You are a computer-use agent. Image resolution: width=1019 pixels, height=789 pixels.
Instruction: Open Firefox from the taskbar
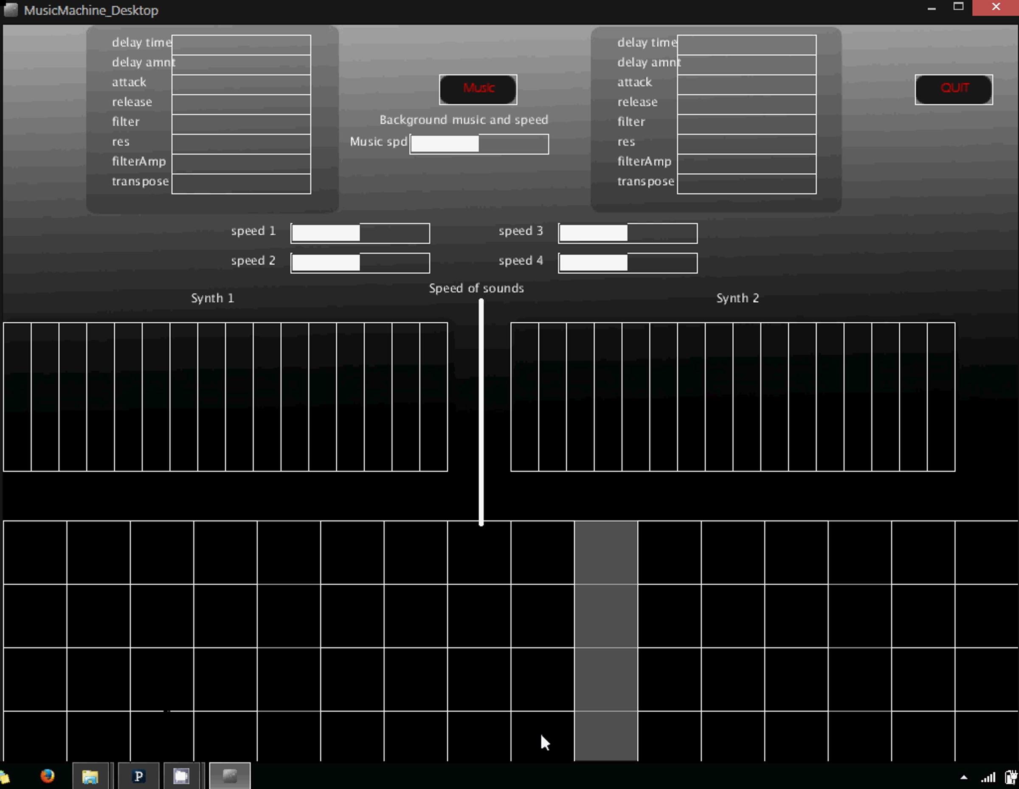pos(47,776)
